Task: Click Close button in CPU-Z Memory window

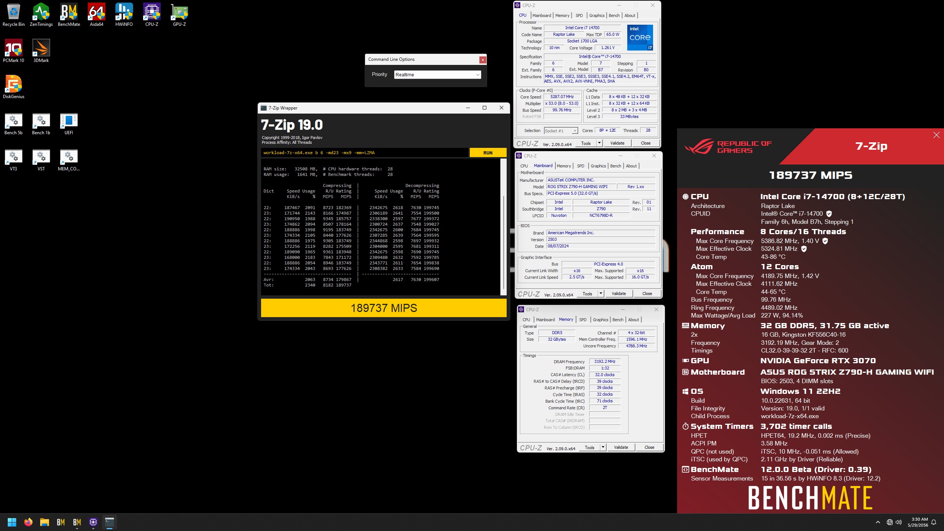Action: click(649, 447)
